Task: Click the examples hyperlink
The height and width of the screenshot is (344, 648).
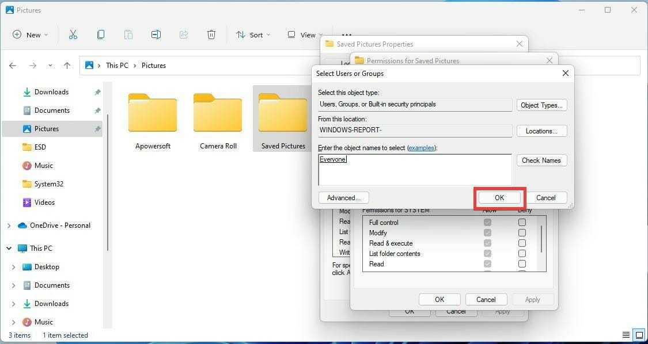Action: 422,148
